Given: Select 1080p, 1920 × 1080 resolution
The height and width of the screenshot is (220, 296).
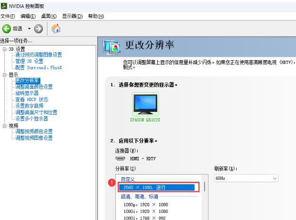Looking at the screenshot, I should (146, 205).
